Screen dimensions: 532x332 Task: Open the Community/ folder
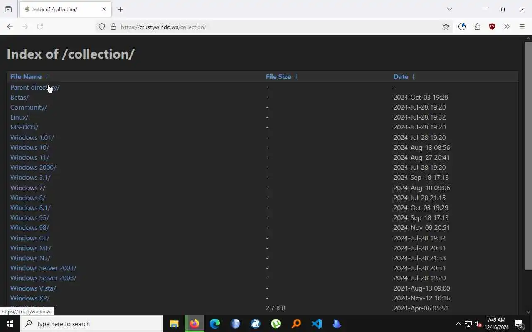tap(29, 107)
